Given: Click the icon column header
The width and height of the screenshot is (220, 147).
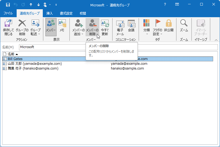Looking at the screenshot, I should (5, 54).
